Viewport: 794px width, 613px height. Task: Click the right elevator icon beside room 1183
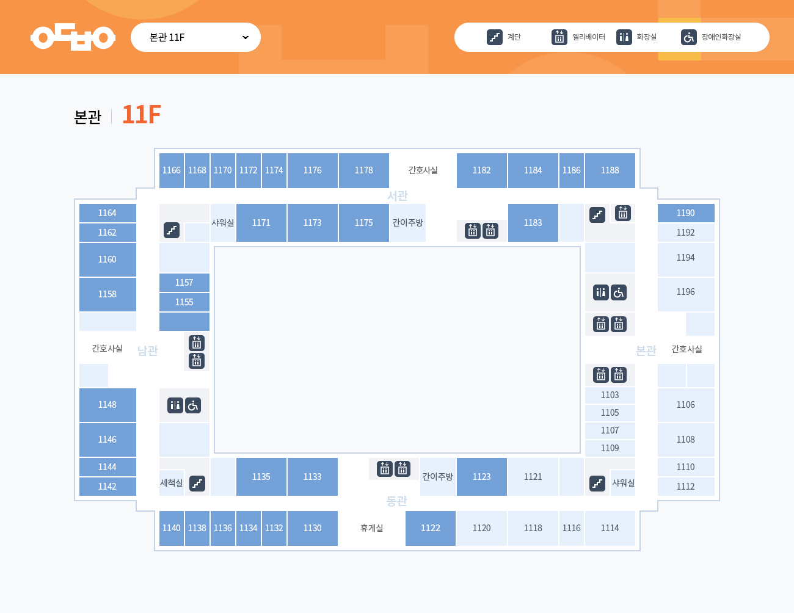coord(490,231)
